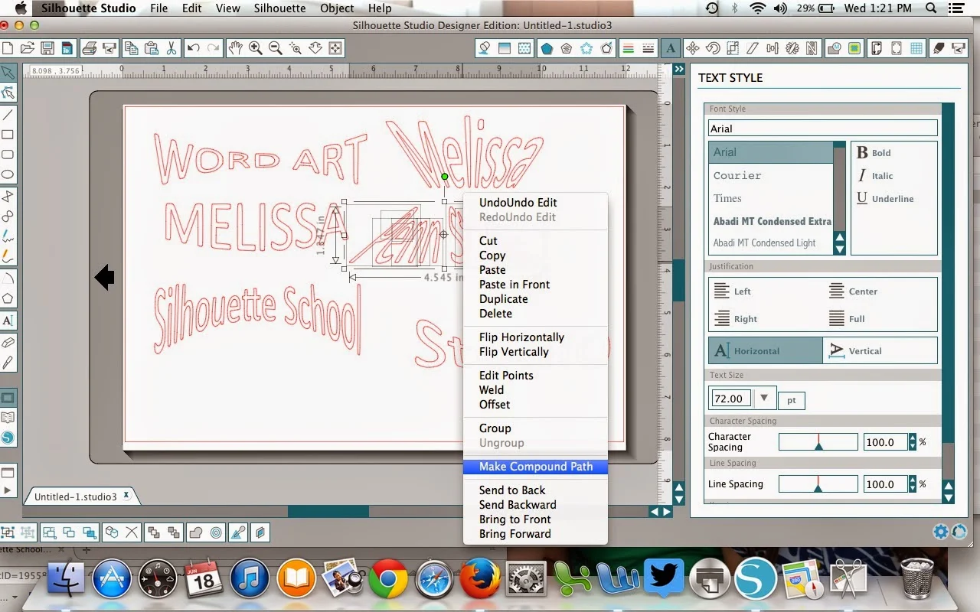Click the Line Spacing percent stepper
The width and height of the screenshot is (980, 612).
(x=913, y=483)
